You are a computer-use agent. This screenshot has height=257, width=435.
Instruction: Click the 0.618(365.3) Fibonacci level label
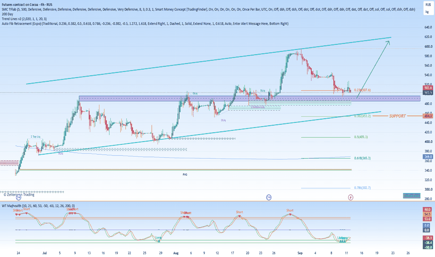[x=362, y=158]
